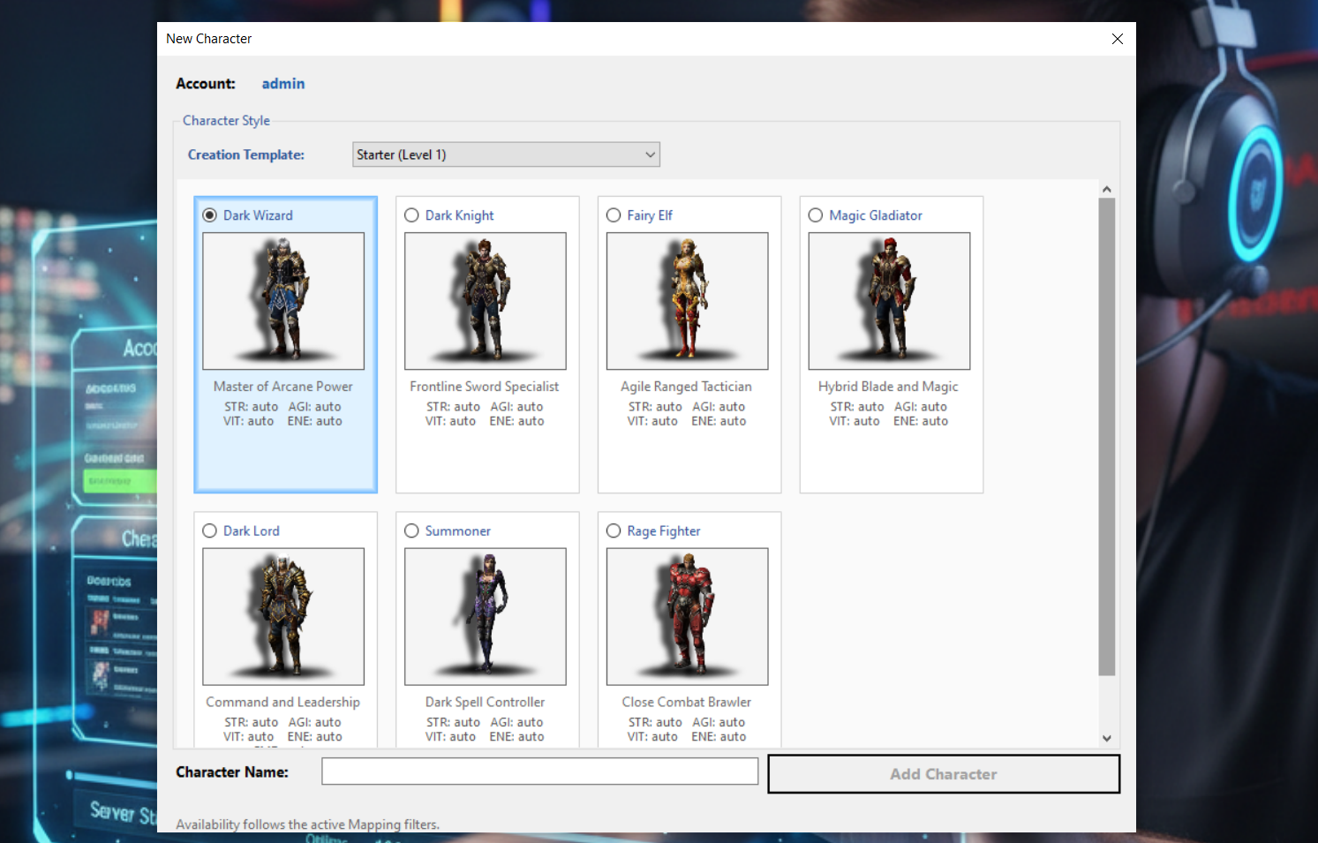The image size is (1318, 843).
Task: Select Magic Gladiator as the character class
Action: coord(815,215)
